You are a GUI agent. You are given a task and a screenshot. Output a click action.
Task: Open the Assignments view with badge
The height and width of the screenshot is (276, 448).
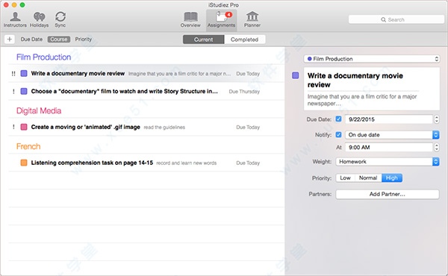tap(222, 19)
